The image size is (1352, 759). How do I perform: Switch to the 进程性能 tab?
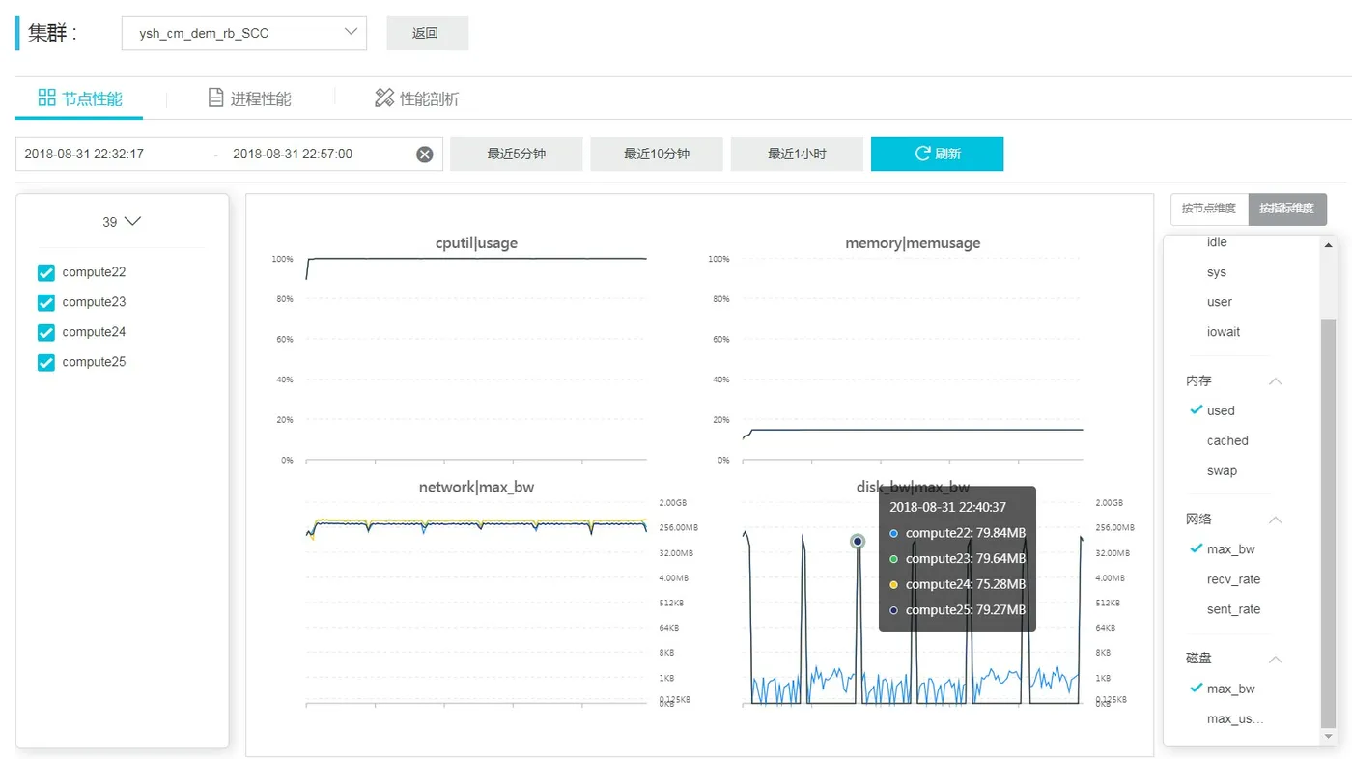pyautogui.click(x=249, y=98)
